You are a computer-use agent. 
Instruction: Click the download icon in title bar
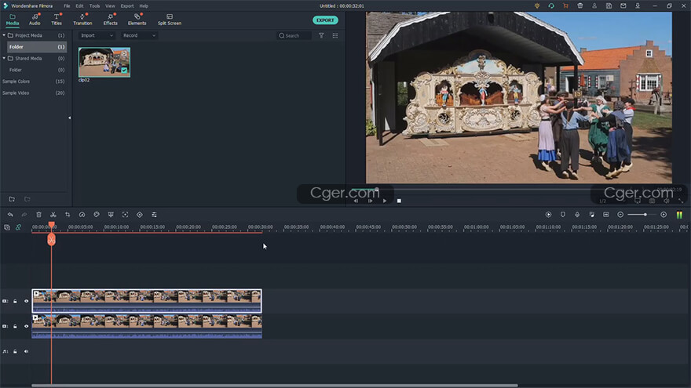pyautogui.click(x=638, y=5)
